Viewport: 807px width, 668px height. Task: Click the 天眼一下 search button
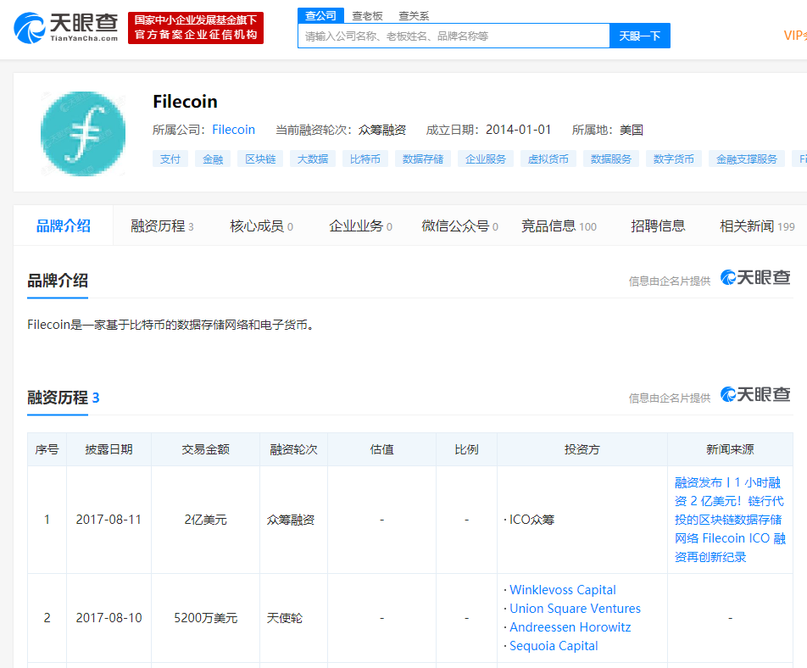coord(640,35)
